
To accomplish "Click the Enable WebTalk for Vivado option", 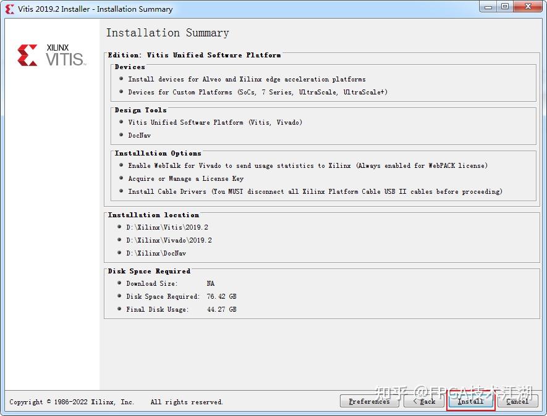I will [308, 165].
